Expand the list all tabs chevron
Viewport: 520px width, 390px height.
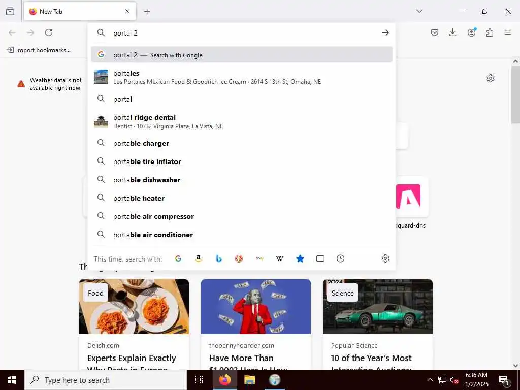[419, 11]
